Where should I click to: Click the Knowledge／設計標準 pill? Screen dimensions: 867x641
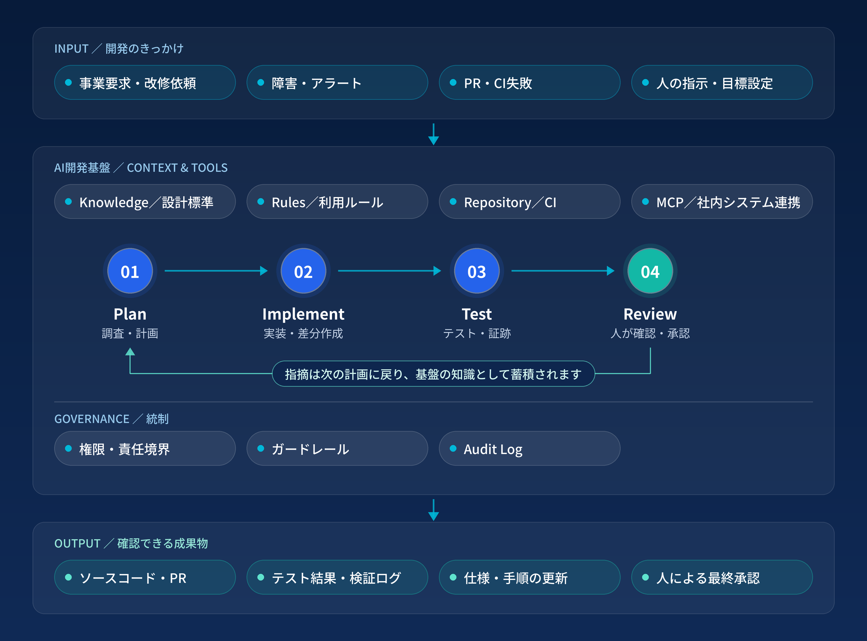pyautogui.click(x=145, y=202)
